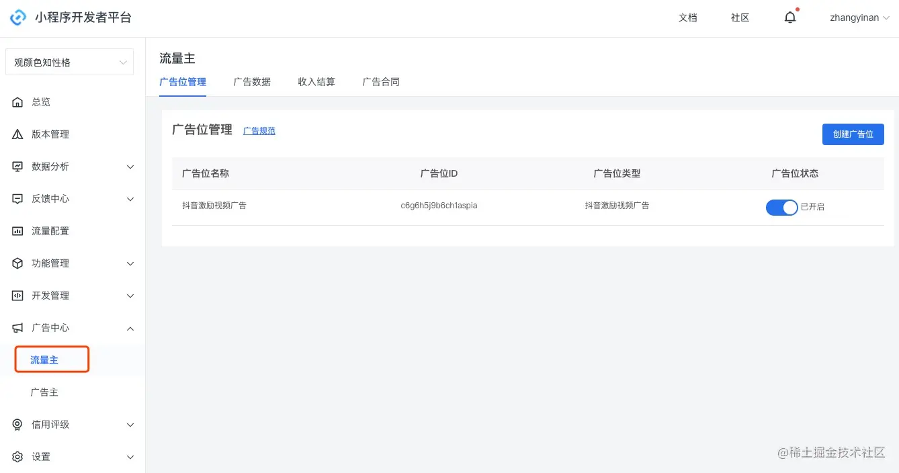
Task: Expand the 功能管理 chevron
Action: (130, 263)
